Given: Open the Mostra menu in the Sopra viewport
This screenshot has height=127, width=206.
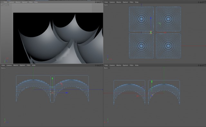Looking at the screenshot, I should 119,2.
